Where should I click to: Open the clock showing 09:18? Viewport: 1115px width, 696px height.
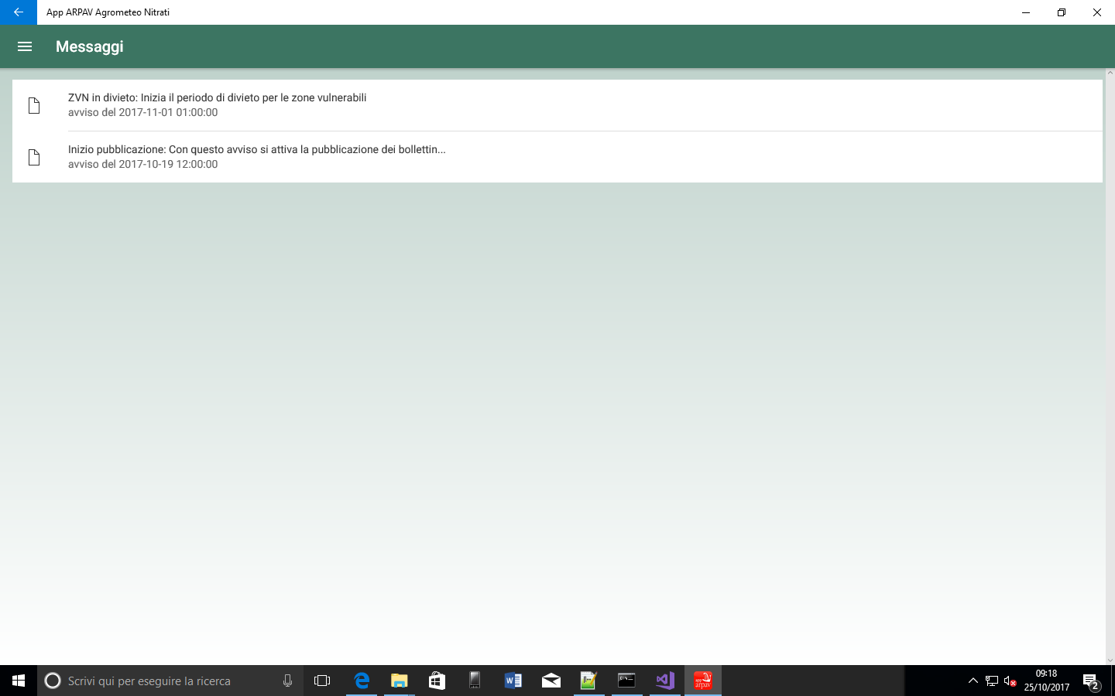tap(1047, 681)
